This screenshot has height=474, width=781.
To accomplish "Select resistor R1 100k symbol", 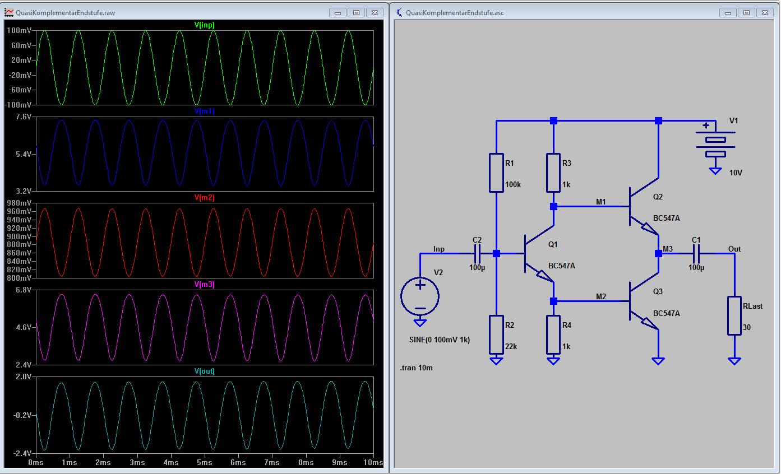I will point(496,173).
